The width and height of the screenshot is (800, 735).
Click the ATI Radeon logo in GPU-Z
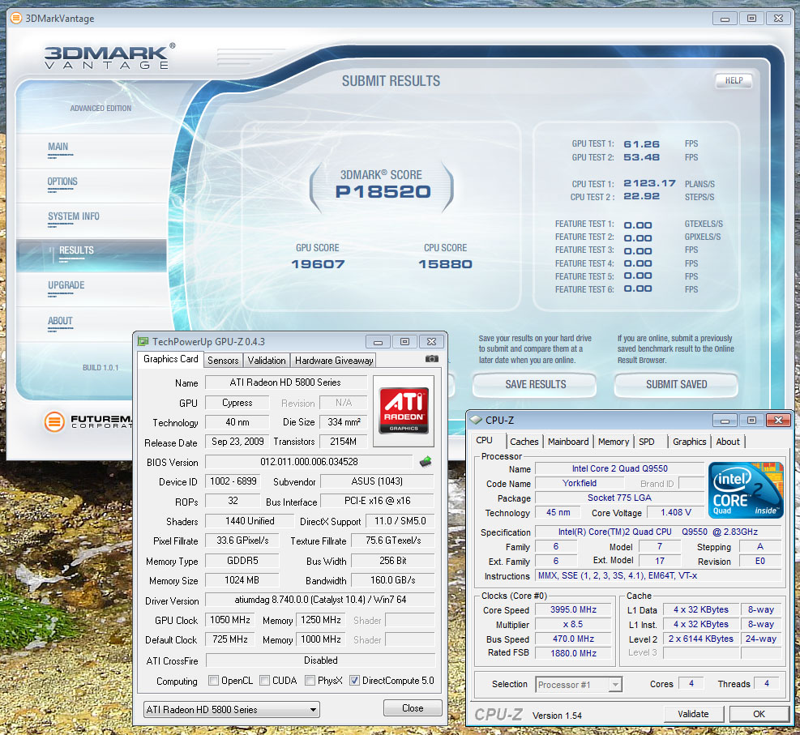404,411
